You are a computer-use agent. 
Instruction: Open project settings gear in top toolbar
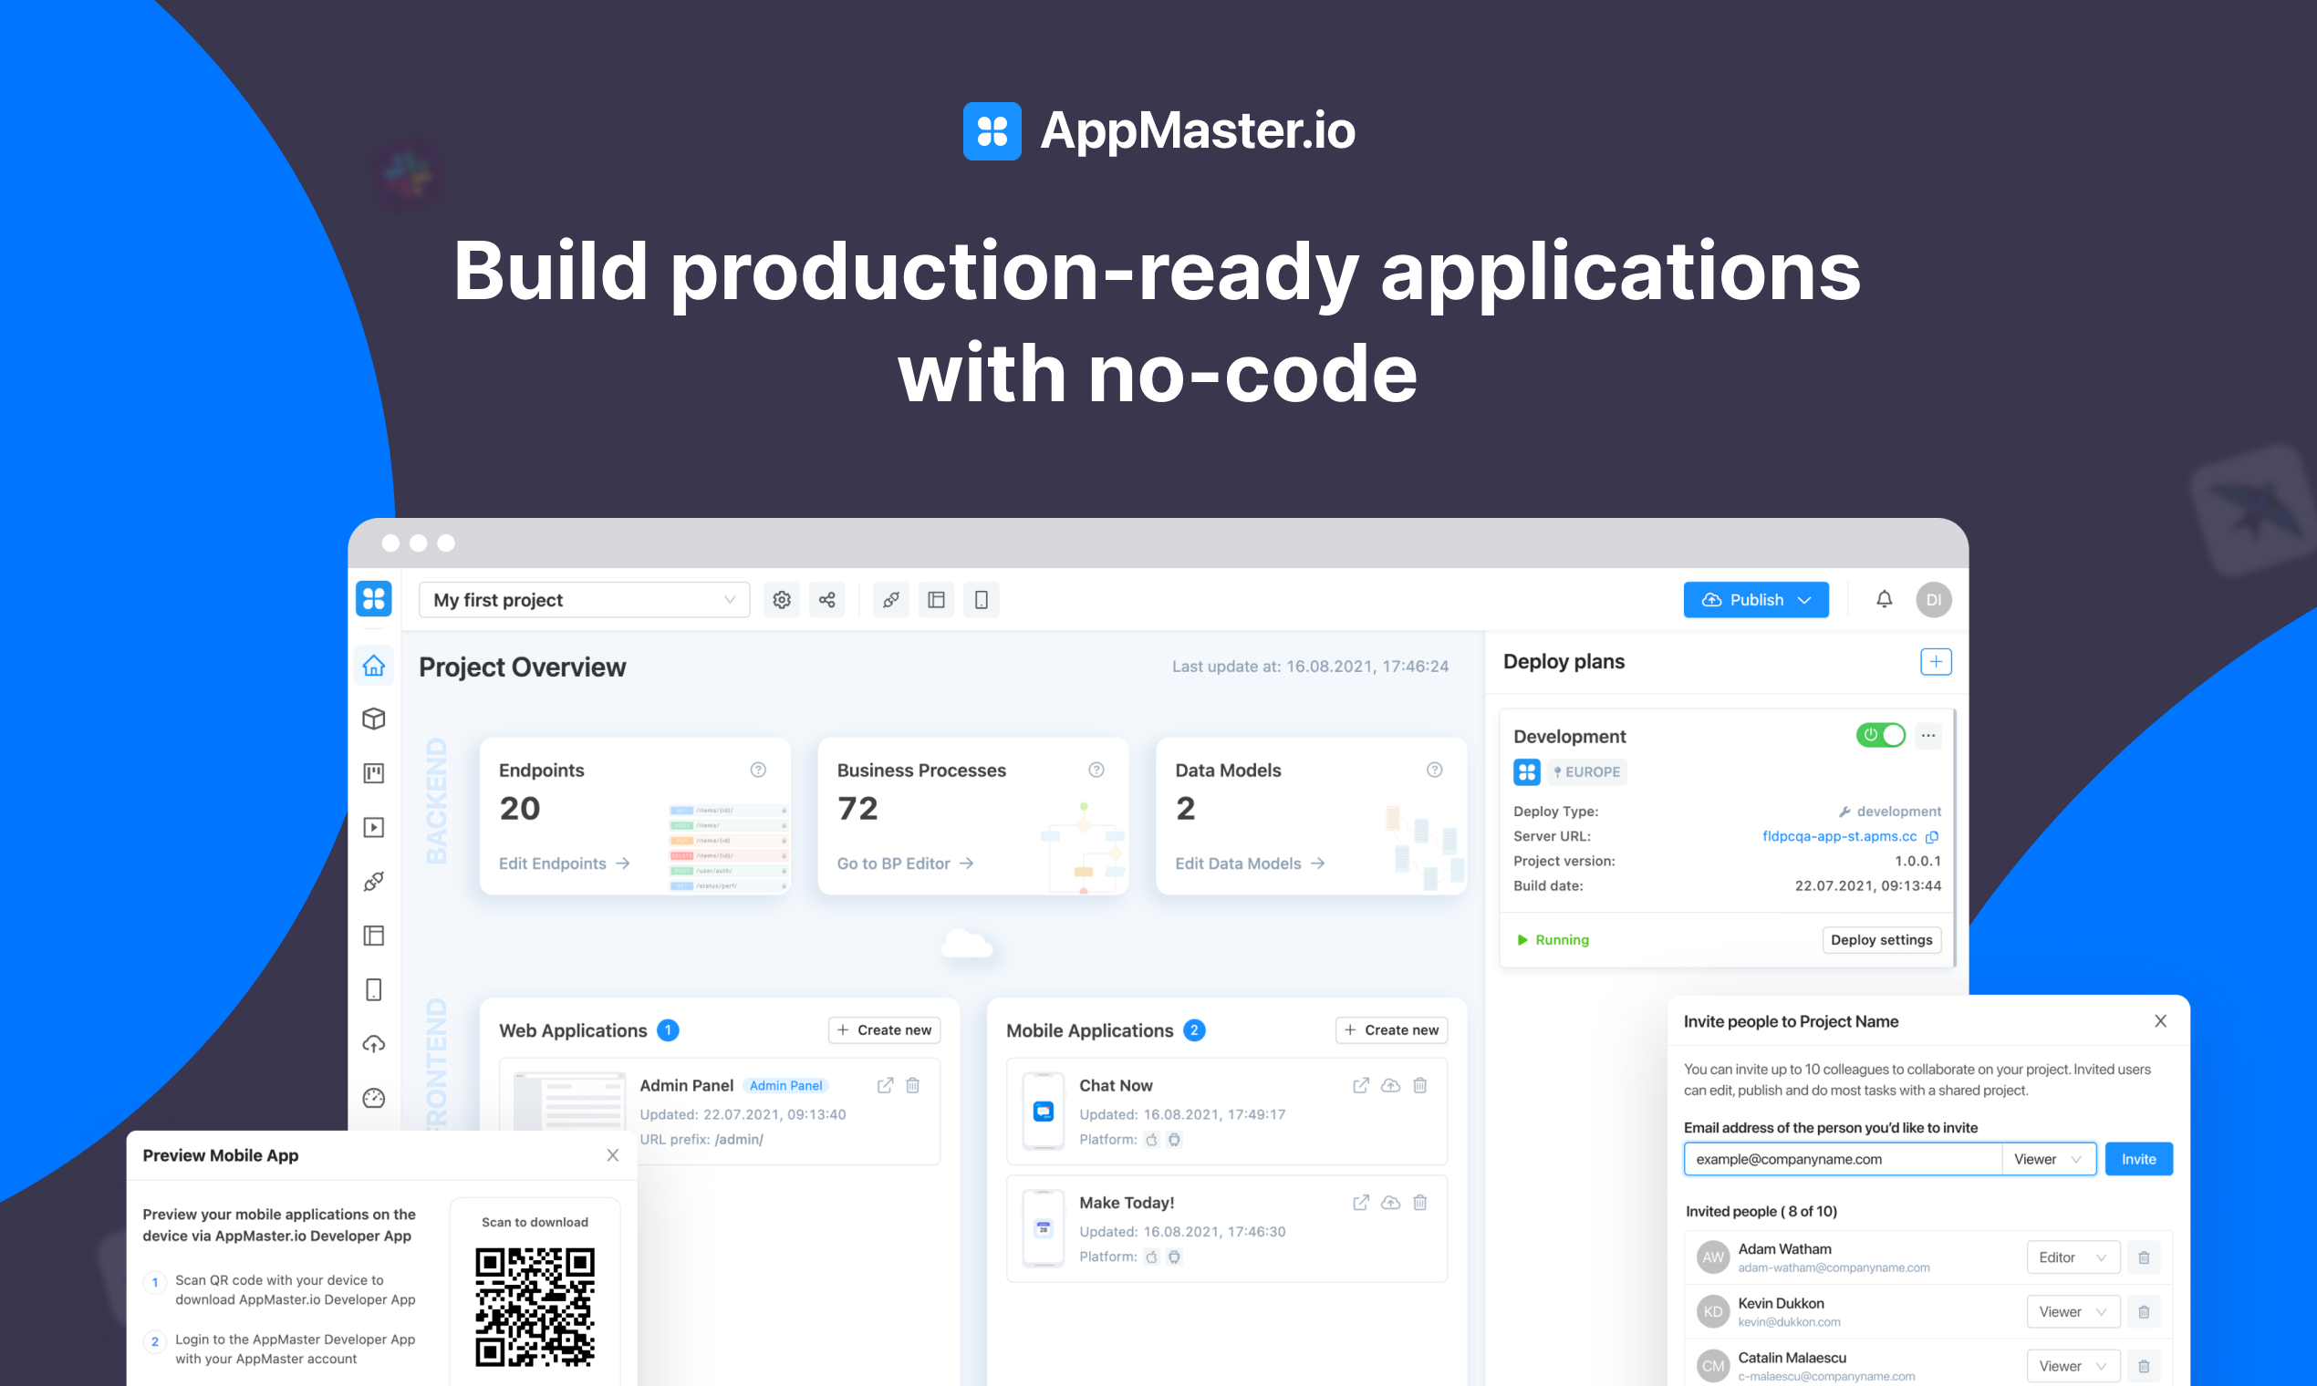click(x=782, y=600)
